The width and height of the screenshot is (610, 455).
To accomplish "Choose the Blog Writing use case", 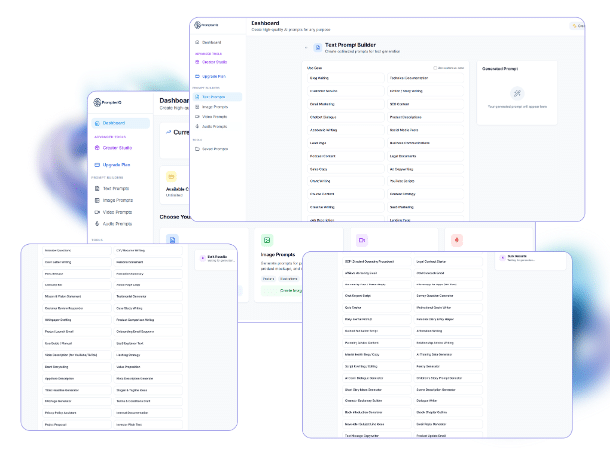I will 319,77.
